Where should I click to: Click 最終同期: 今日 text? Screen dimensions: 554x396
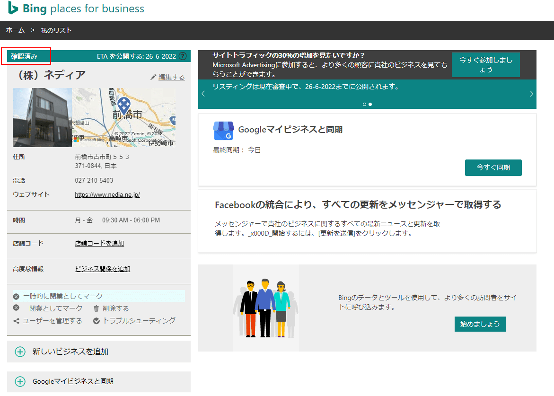point(237,150)
